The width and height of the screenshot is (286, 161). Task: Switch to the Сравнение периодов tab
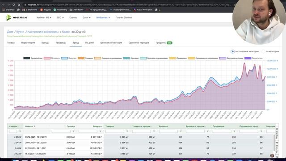point(139,43)
